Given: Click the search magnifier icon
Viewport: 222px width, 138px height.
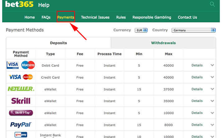Looking at the screenshot, I should 212,4.
